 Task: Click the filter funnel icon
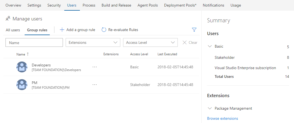tap(194, 30)
